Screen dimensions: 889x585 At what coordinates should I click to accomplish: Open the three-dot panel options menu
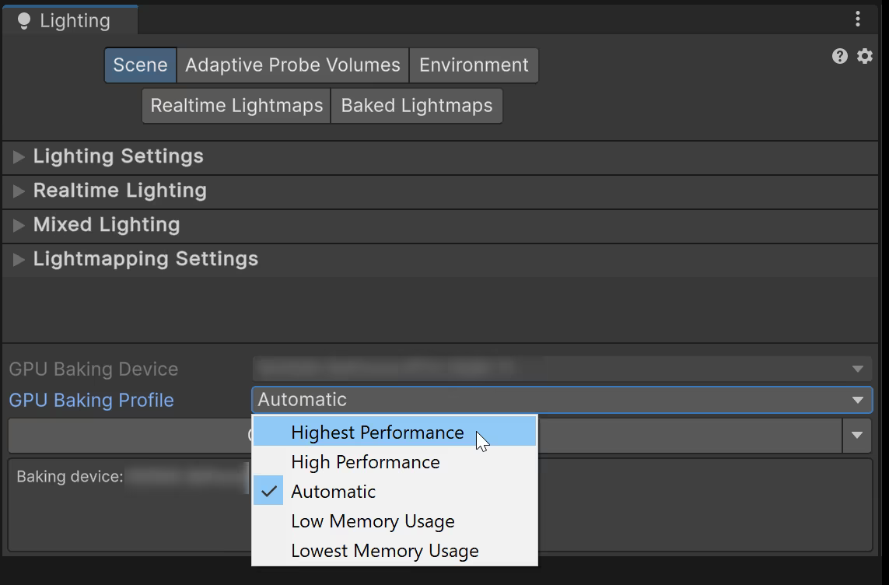point(857,19)
